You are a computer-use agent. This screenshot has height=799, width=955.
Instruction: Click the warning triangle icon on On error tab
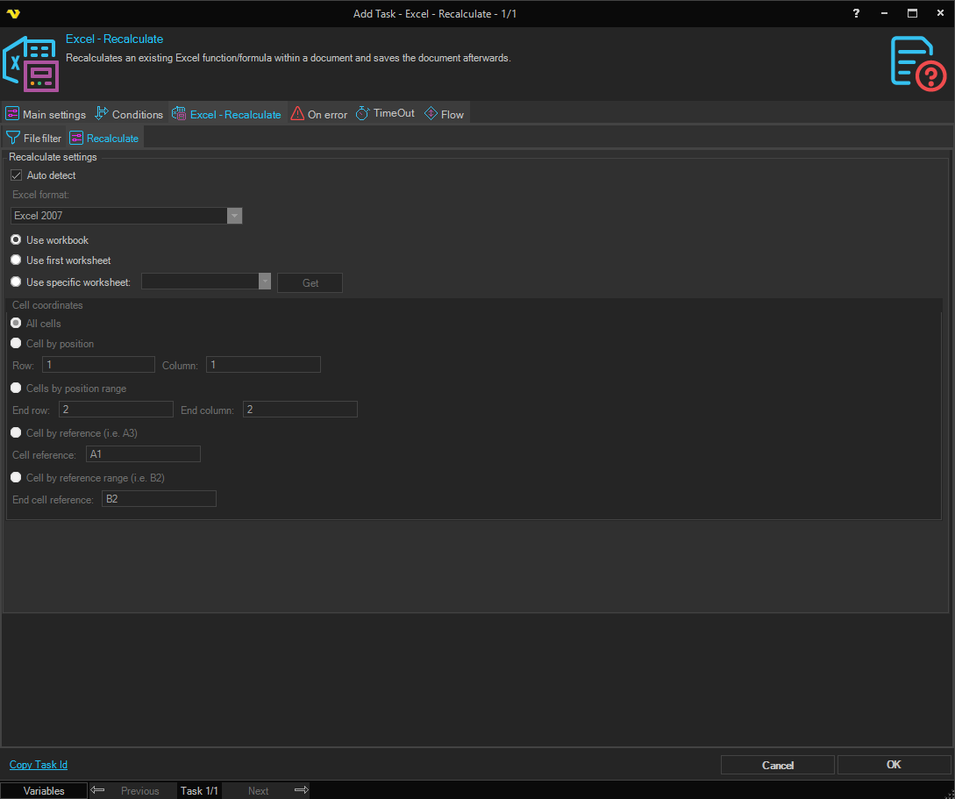297,113
